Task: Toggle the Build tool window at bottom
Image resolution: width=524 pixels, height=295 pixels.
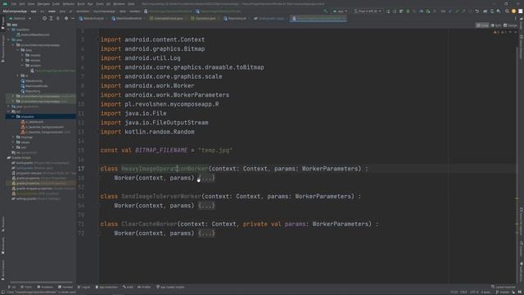Action: click(x=128, y=287)
